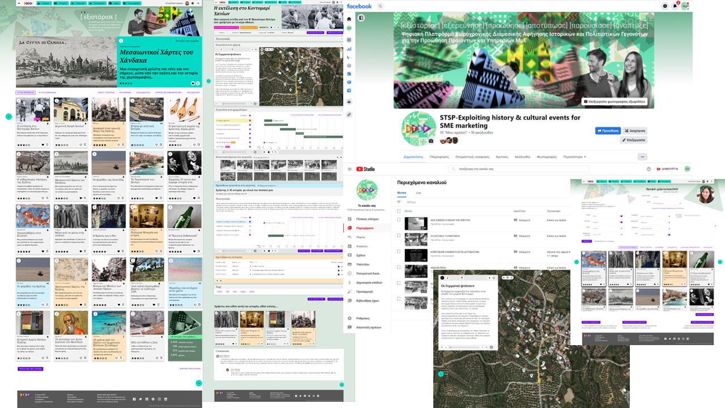
Task: Click the blue Προώθηση button
Action: [x=608, y=130]
